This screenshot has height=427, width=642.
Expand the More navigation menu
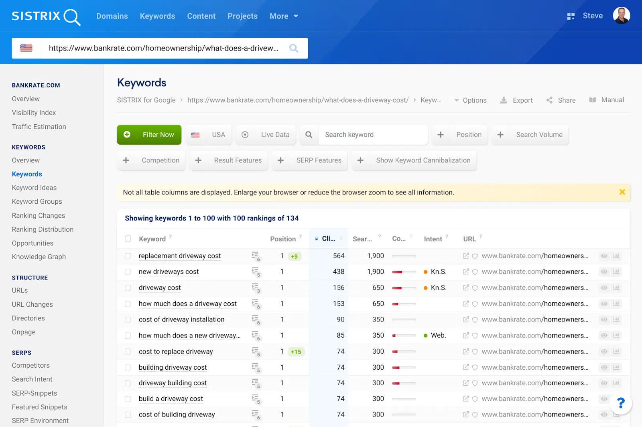pos(283,16)
